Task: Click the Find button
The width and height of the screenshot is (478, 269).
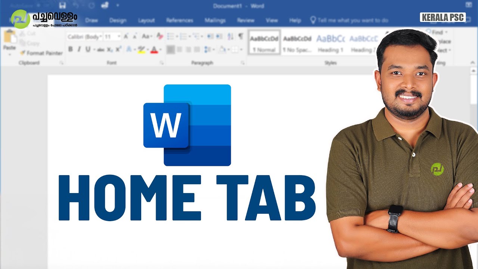Action: [437, 32]
